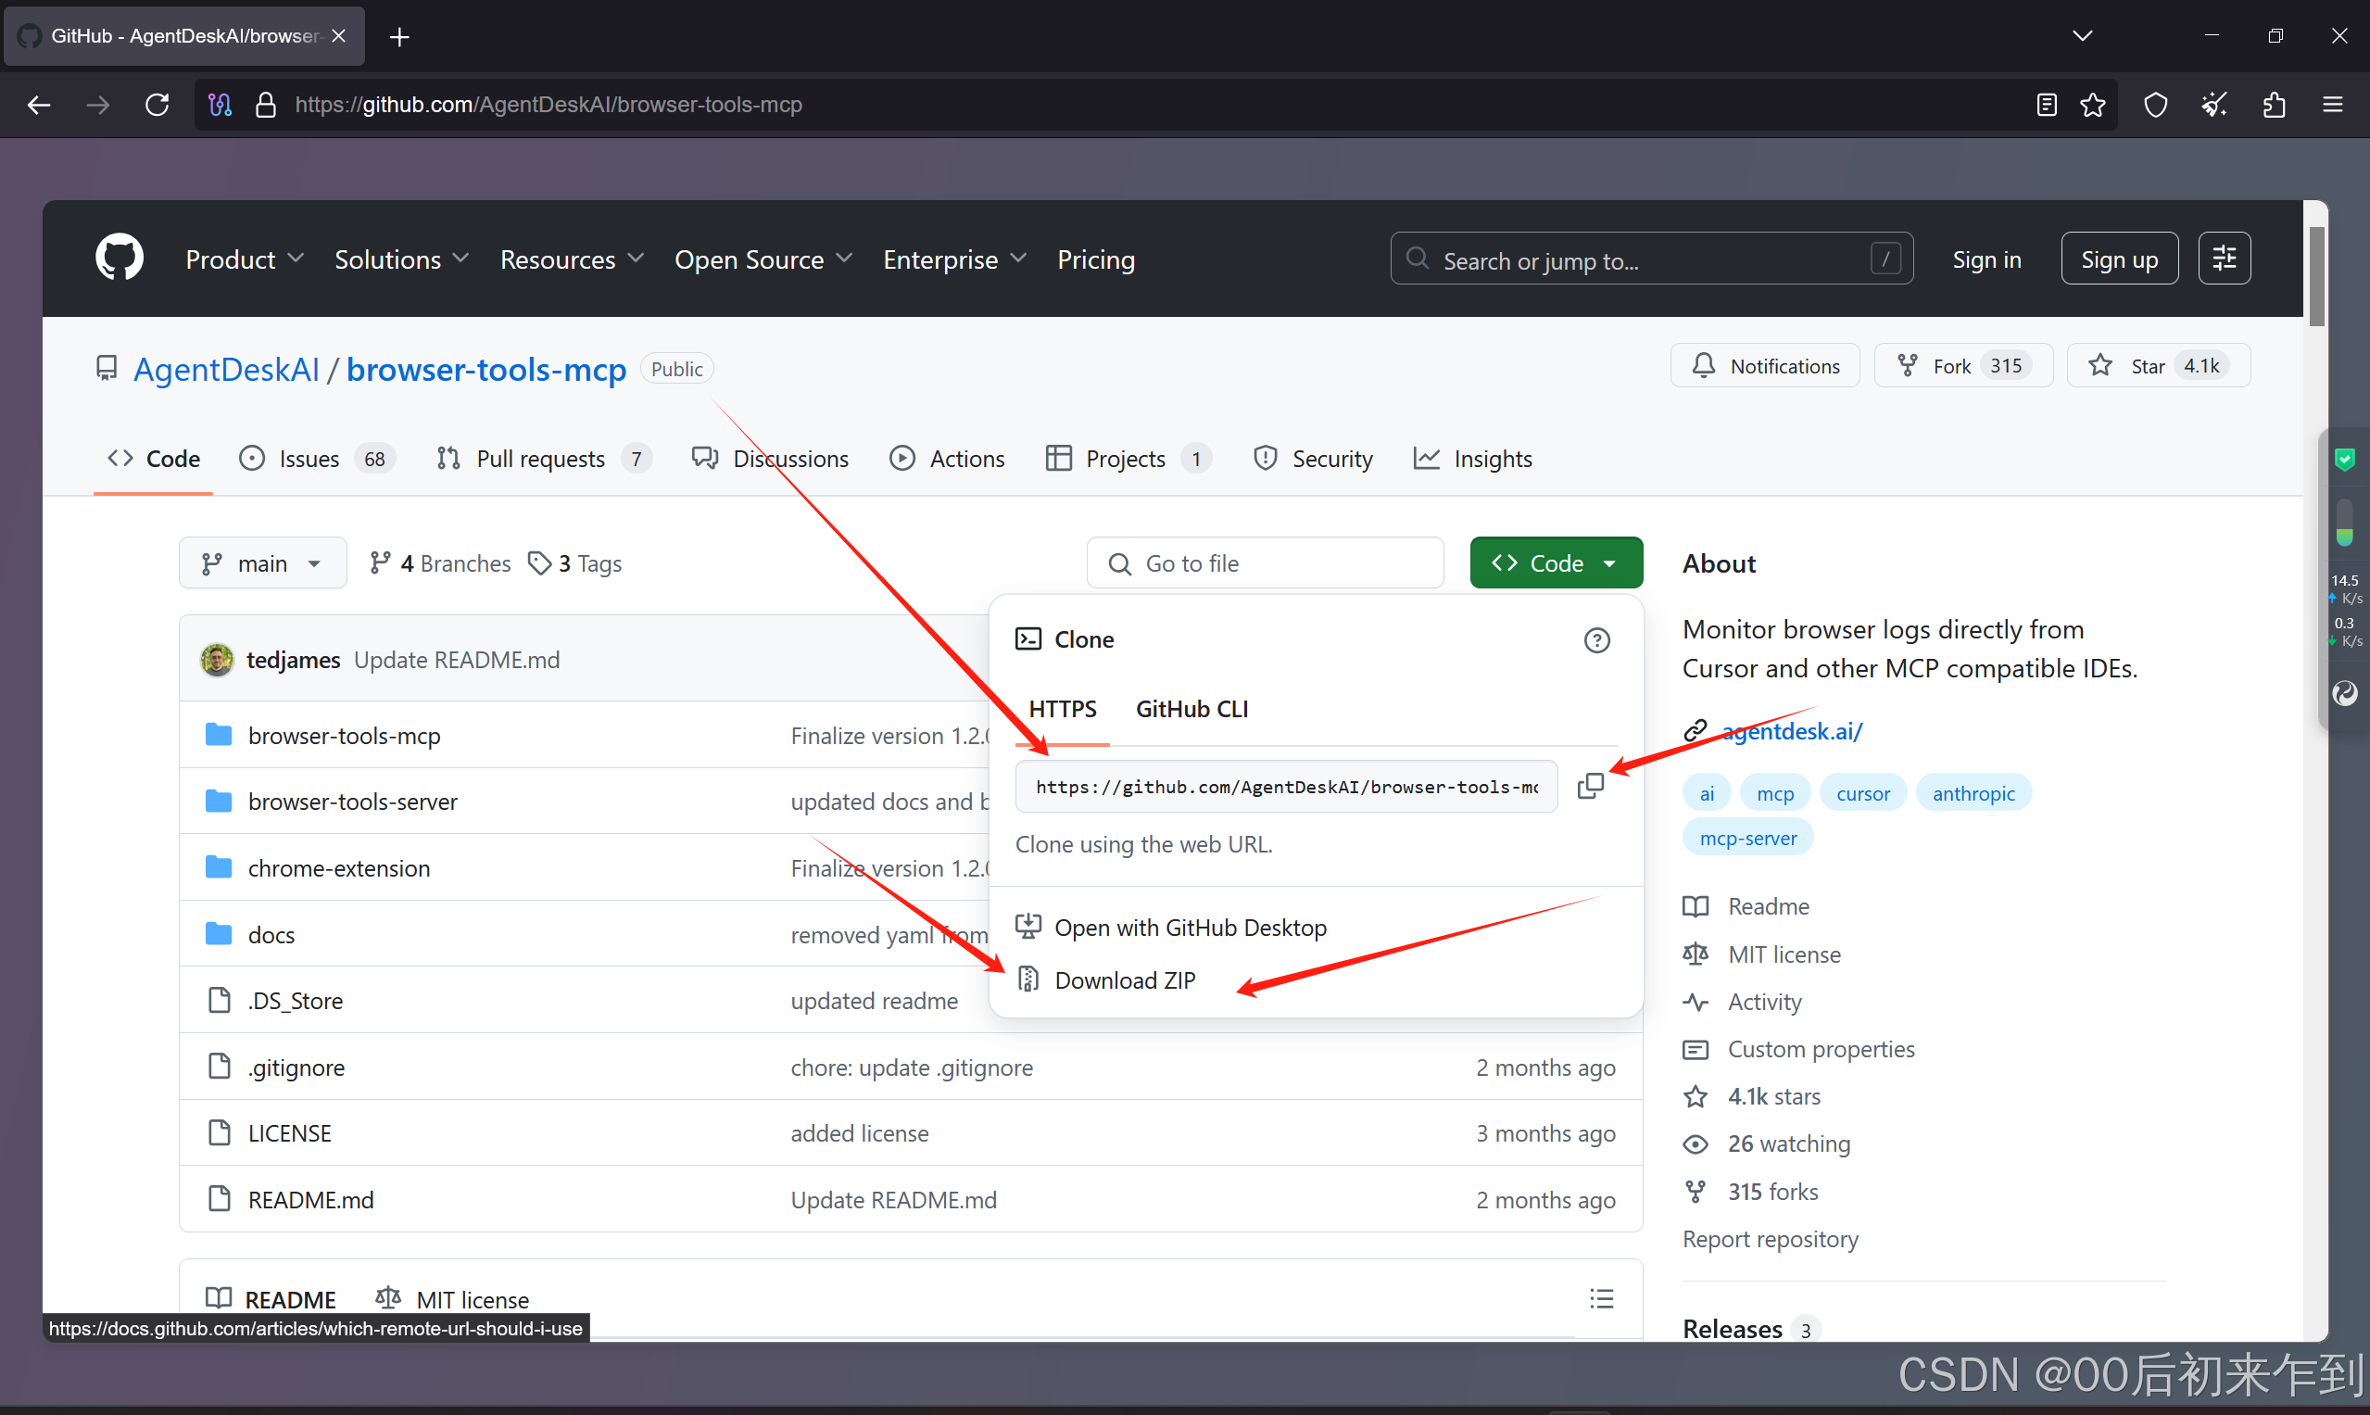Click the GitHub logo in the header

point(119,256)
